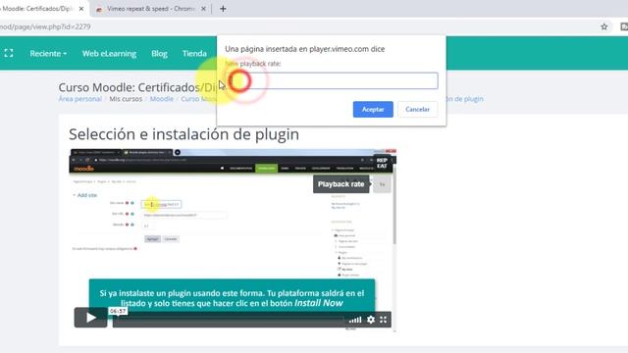Click the Área personal breadcrumb link
This screenshot has height=353, width=628.
[80, 99]
